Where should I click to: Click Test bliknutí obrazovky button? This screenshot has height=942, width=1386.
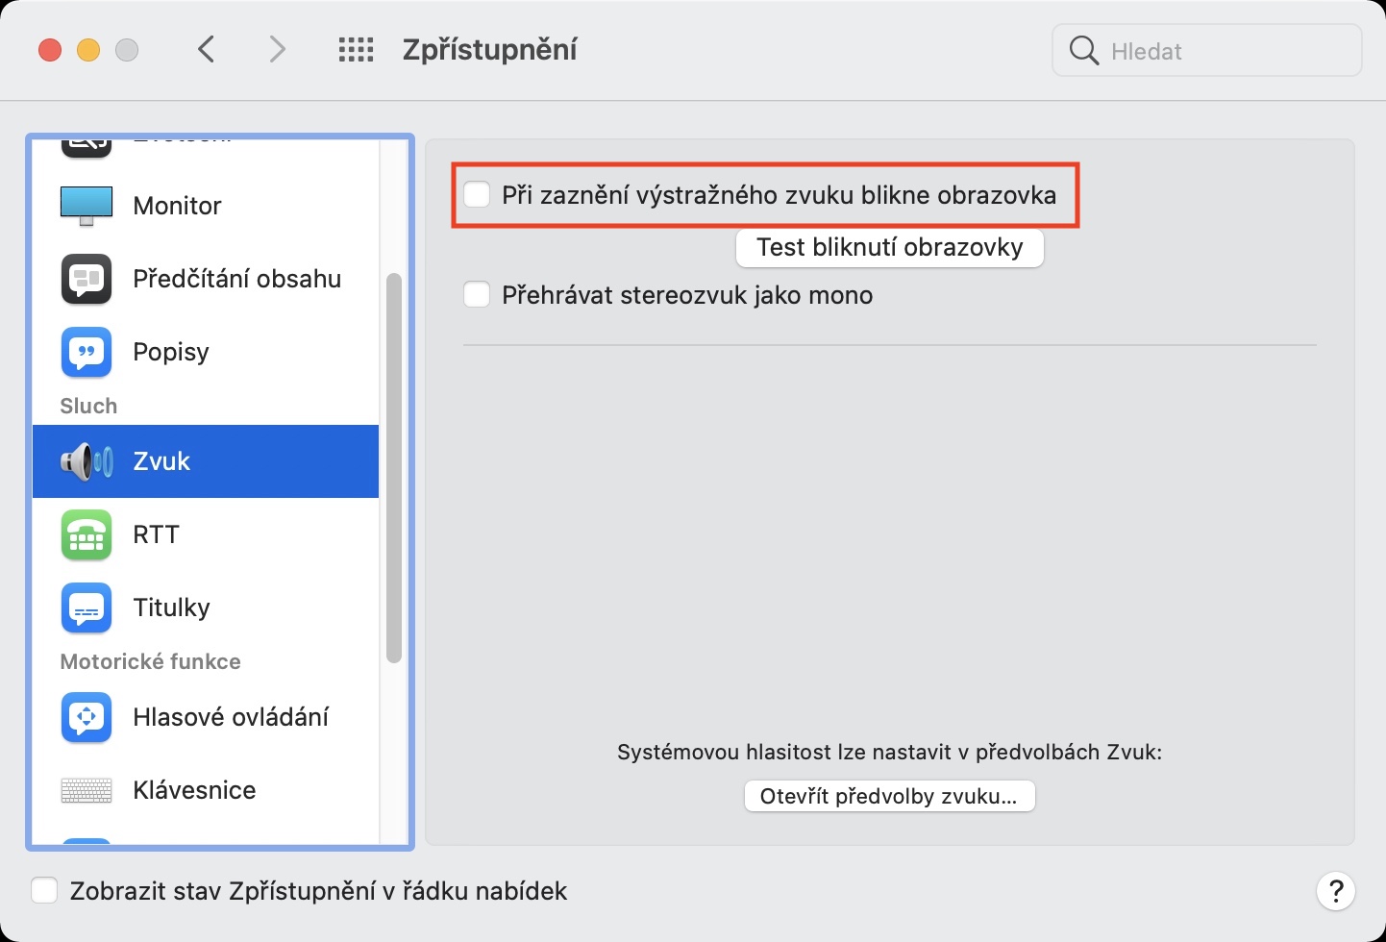coord(889,248)
